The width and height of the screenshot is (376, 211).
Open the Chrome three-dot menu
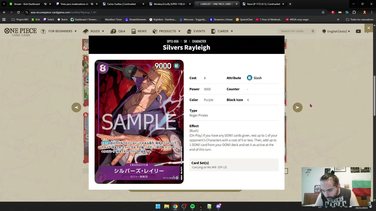click(x=372, y=12)
